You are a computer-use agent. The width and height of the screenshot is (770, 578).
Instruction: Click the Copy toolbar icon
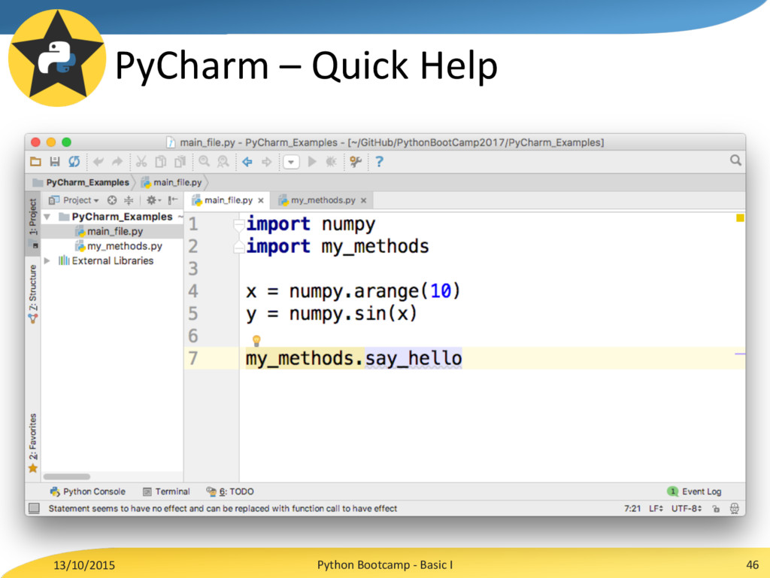coord(160,161)
